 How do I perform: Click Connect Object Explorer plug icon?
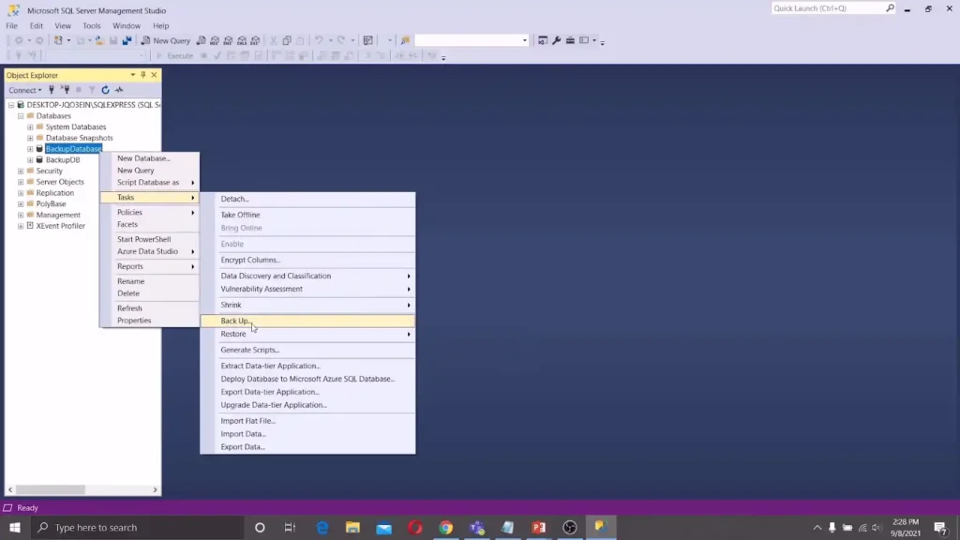(x=52, y=90)
